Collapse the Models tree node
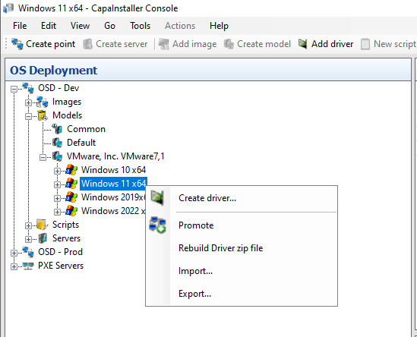 (x=28, y=116)
